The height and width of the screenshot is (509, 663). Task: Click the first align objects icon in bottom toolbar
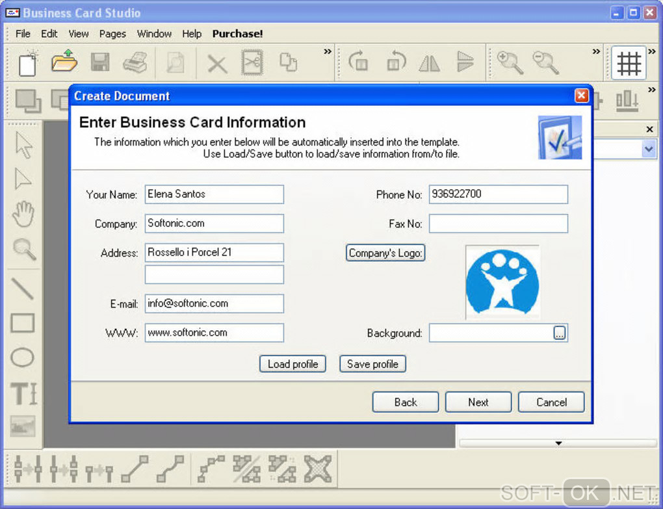click(28, 469)
